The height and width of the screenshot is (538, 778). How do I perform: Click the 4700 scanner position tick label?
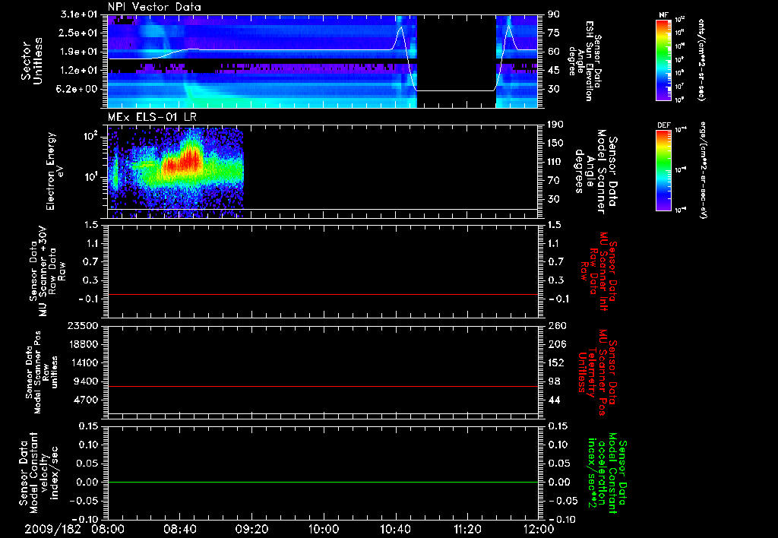(x=86, y=400)
